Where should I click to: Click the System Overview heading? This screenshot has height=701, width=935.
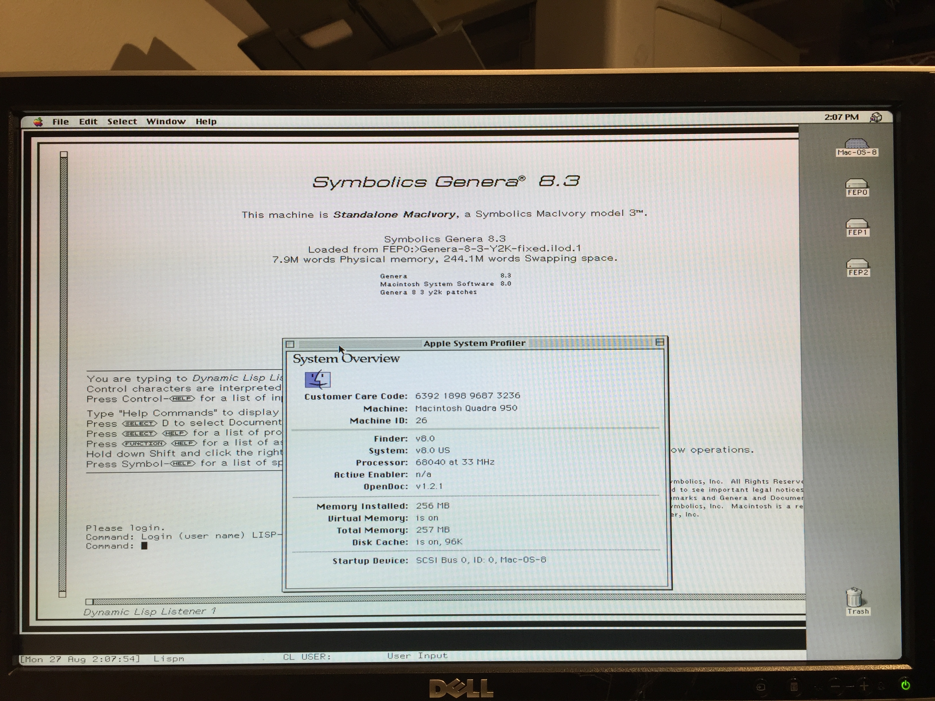point(346,359)
